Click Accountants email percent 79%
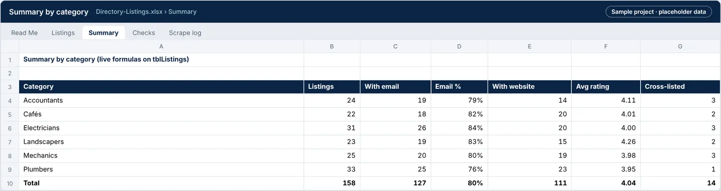The height and width of the screenshot is (191, 721). tap(459, 101)
